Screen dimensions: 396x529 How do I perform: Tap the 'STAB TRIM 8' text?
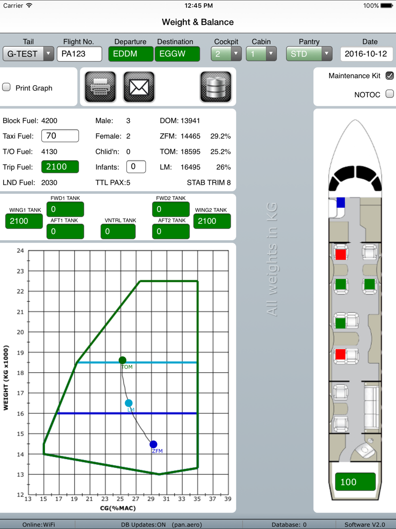209,182
